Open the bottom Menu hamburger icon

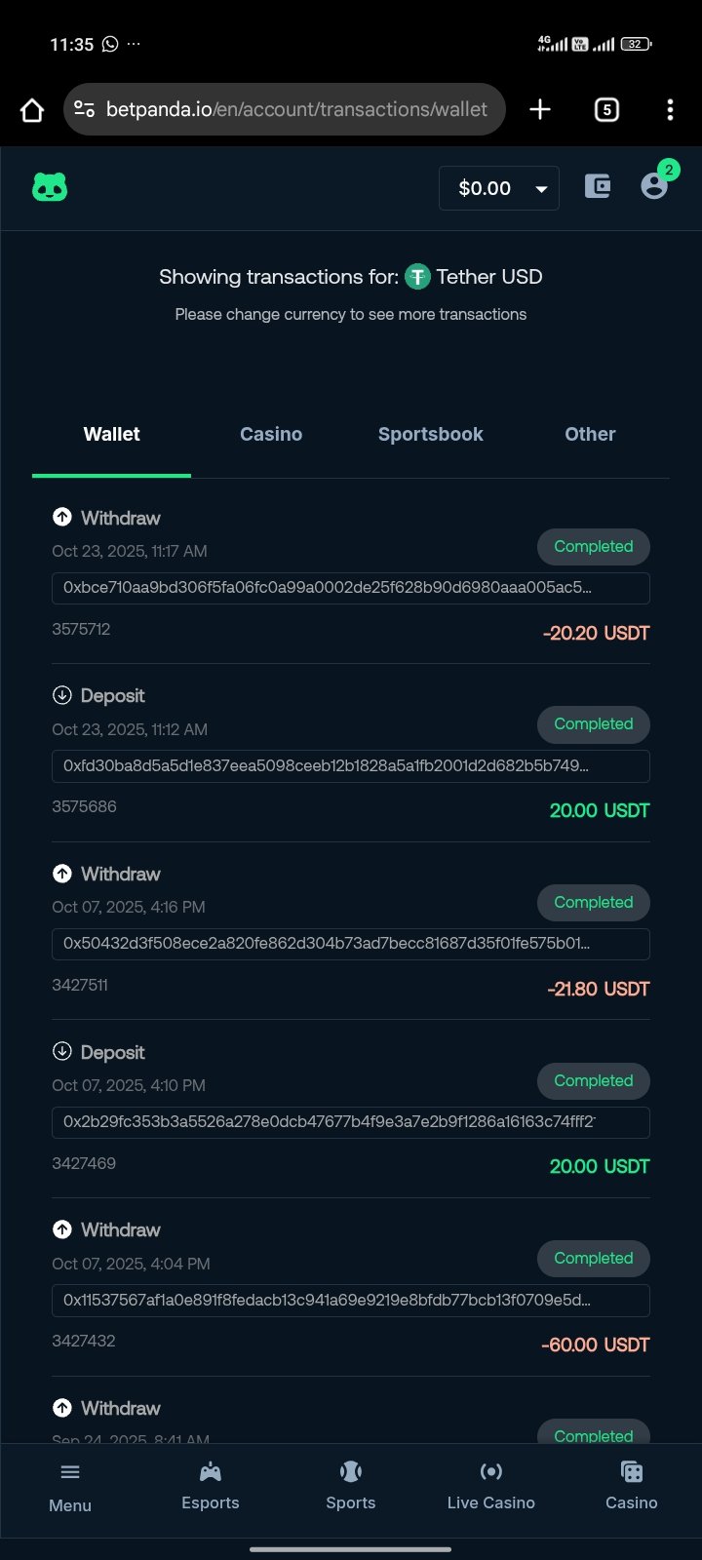70,1486
